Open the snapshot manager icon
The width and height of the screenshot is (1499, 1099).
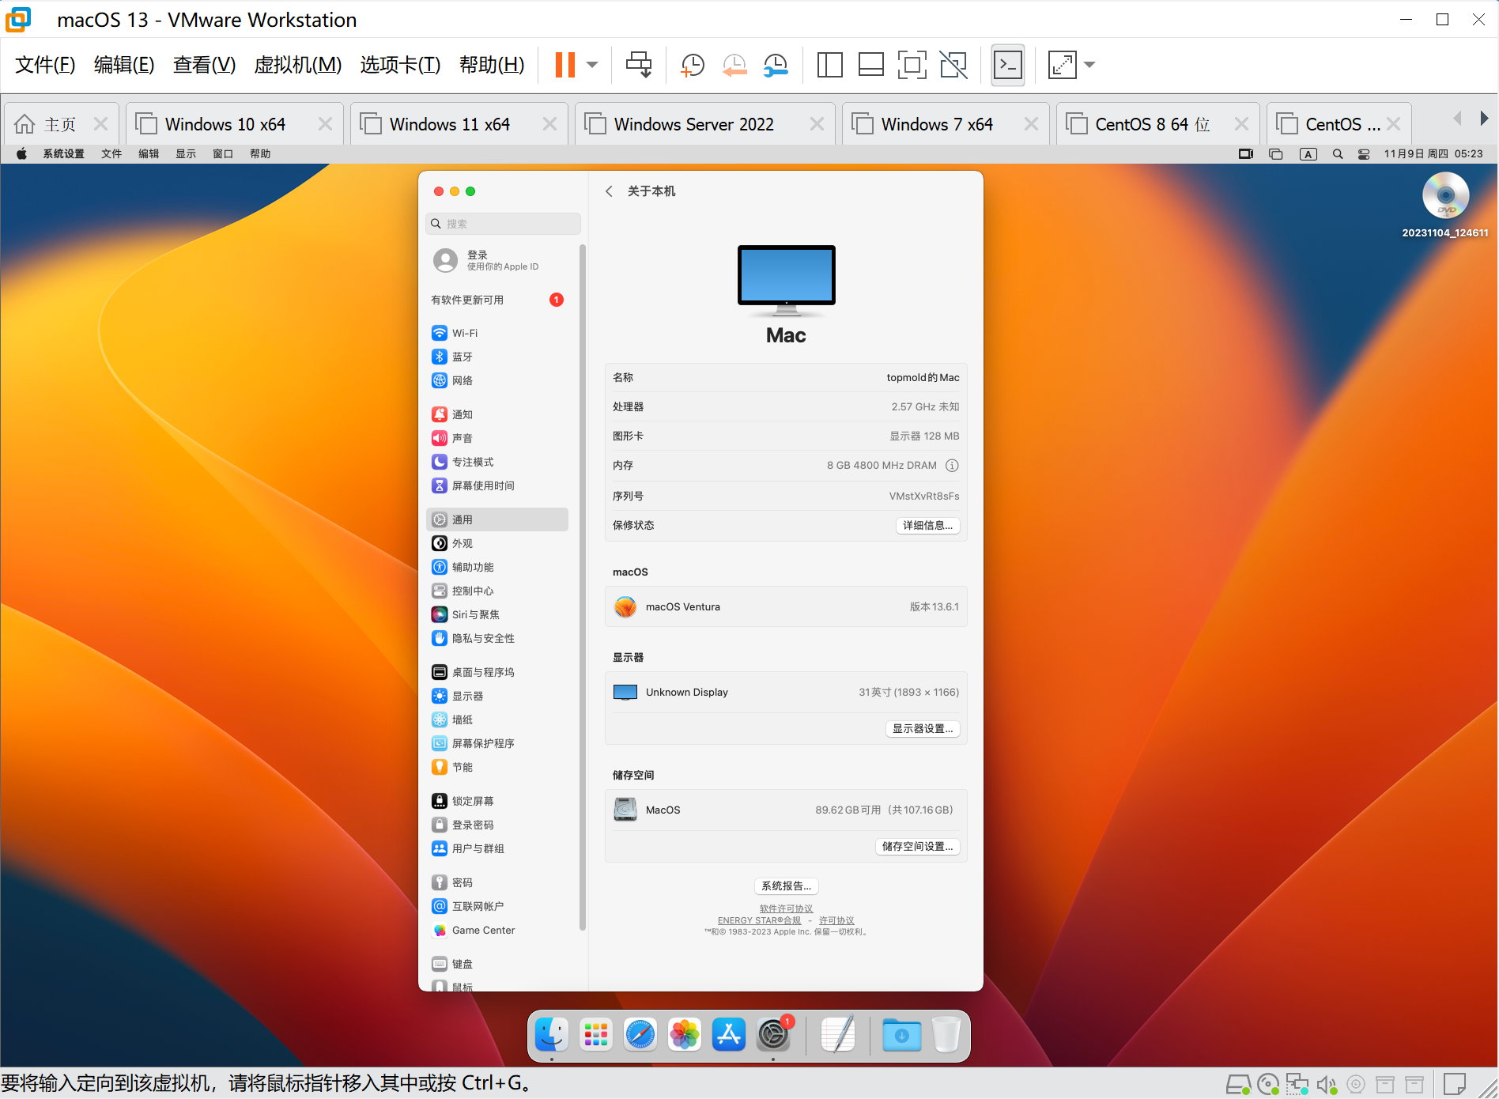(776, 65)
